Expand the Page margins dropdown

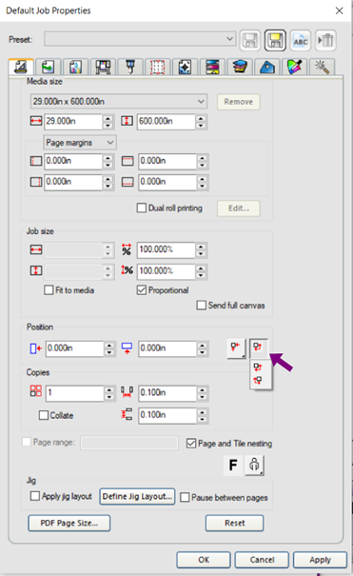click(80, 143)
